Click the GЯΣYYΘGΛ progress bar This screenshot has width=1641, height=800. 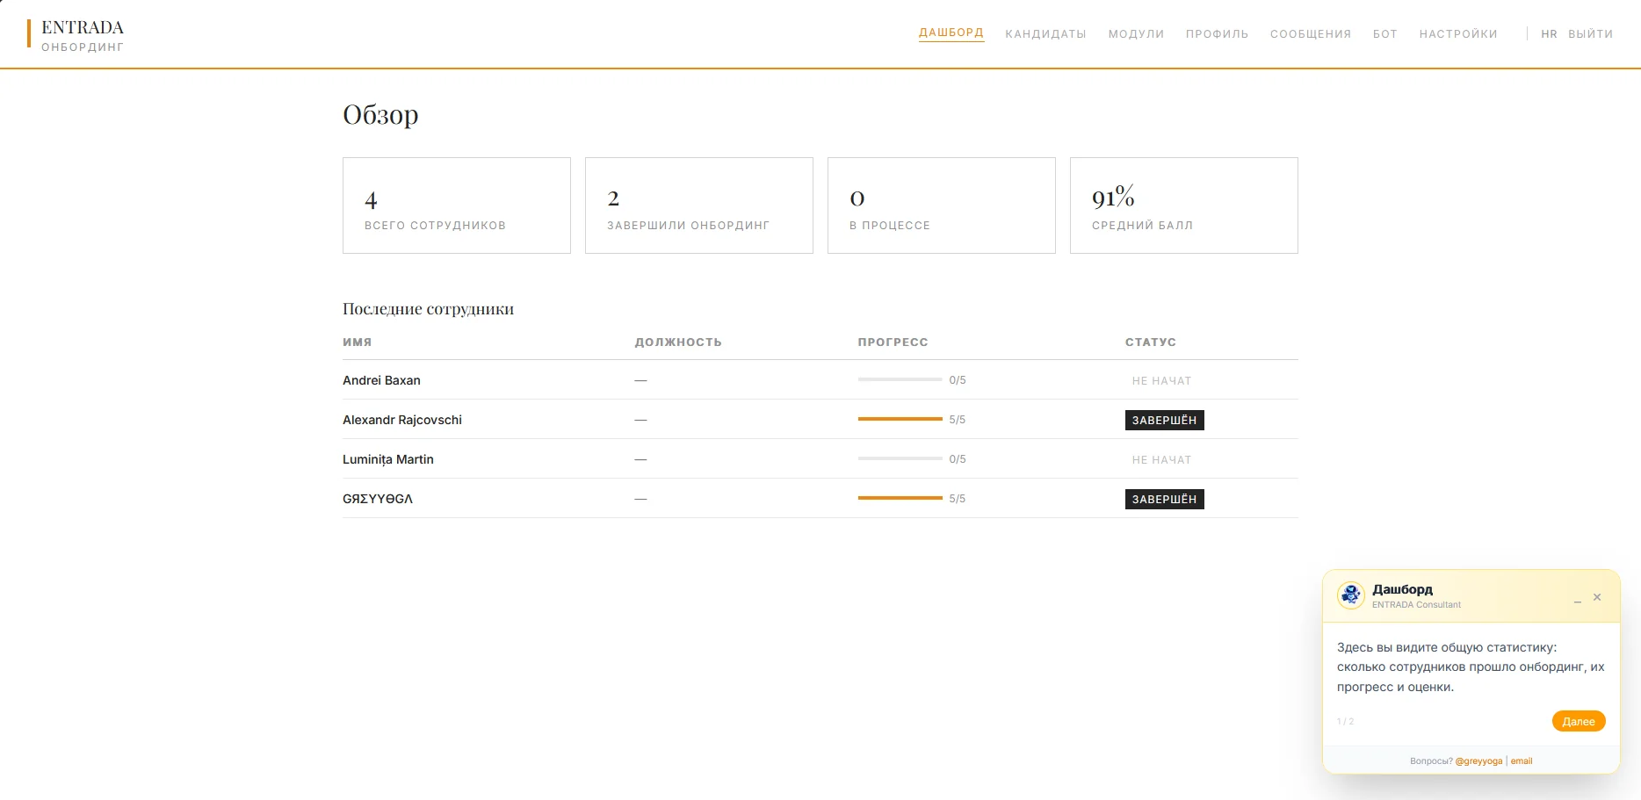coord(900,498)
